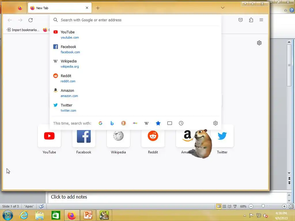The height and width of the screenshot is (221, 295).
Task: Search this time with Google icon
Action: (x=101, y=123)
